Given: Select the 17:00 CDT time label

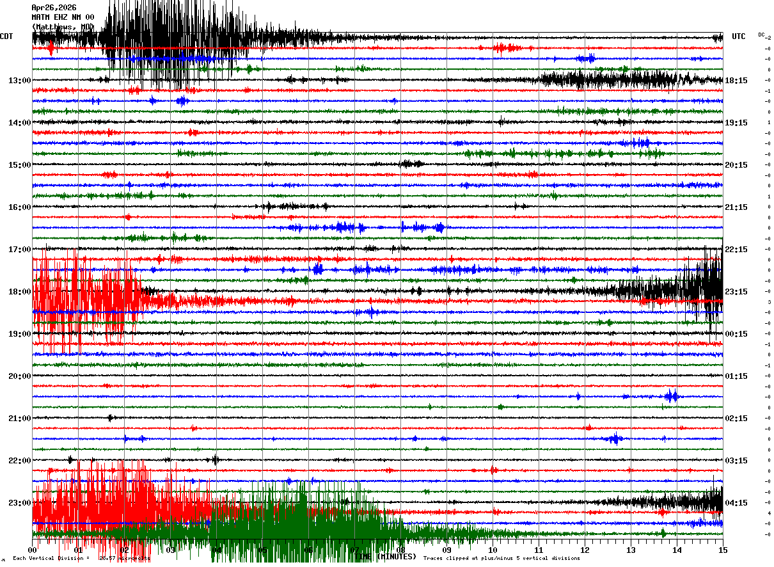Looking at the screenshot, I should (x=20, y=250).
